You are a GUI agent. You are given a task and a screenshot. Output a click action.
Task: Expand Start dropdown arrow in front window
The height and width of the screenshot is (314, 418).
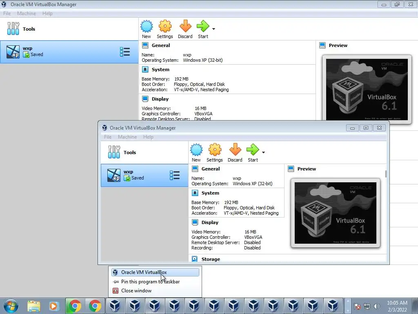pos(263,153)
